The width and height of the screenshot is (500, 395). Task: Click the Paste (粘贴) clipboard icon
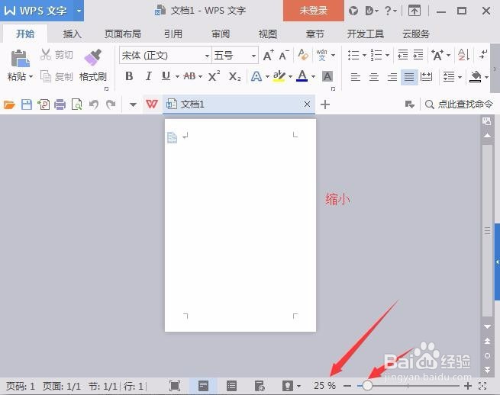point(20,58)
